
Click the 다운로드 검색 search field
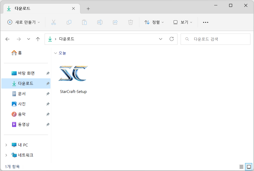[216, 39]
